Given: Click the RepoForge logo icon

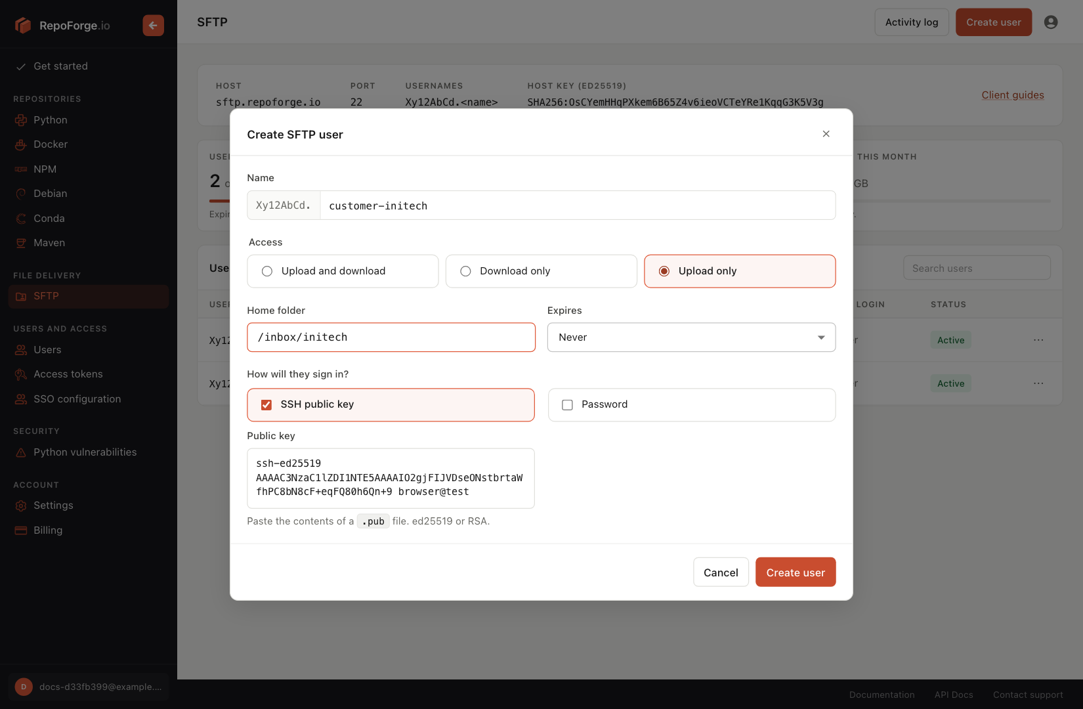Looking at the screenshot, I should coord(23,25).
